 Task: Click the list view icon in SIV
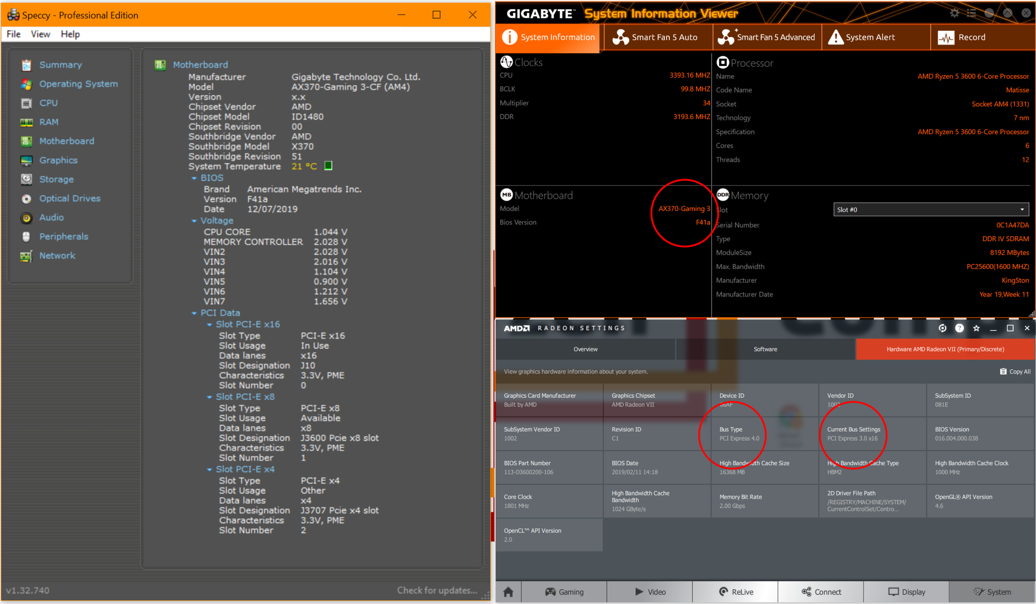click(972, 13)
